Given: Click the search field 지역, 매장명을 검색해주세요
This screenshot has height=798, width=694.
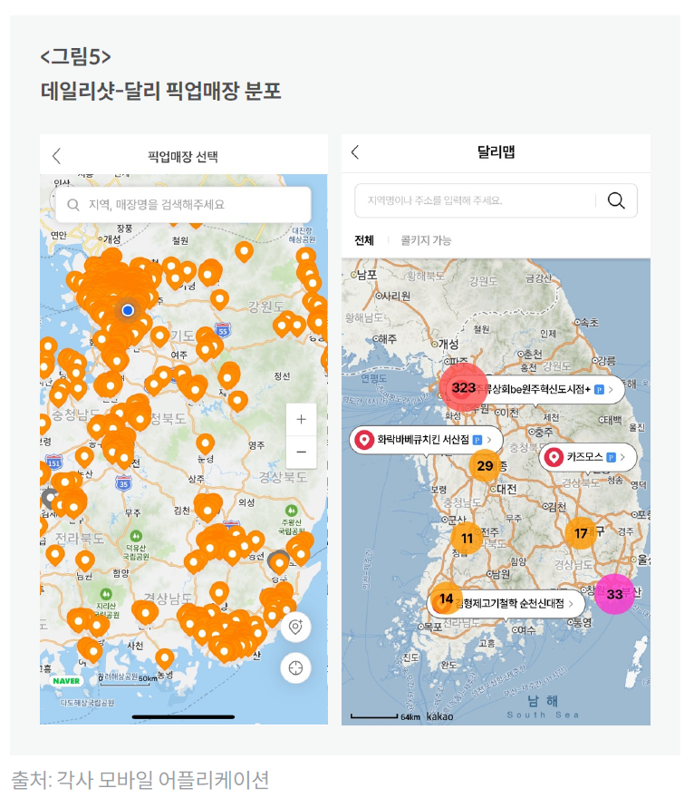Looking at the screenshot, I should [183, 205].
